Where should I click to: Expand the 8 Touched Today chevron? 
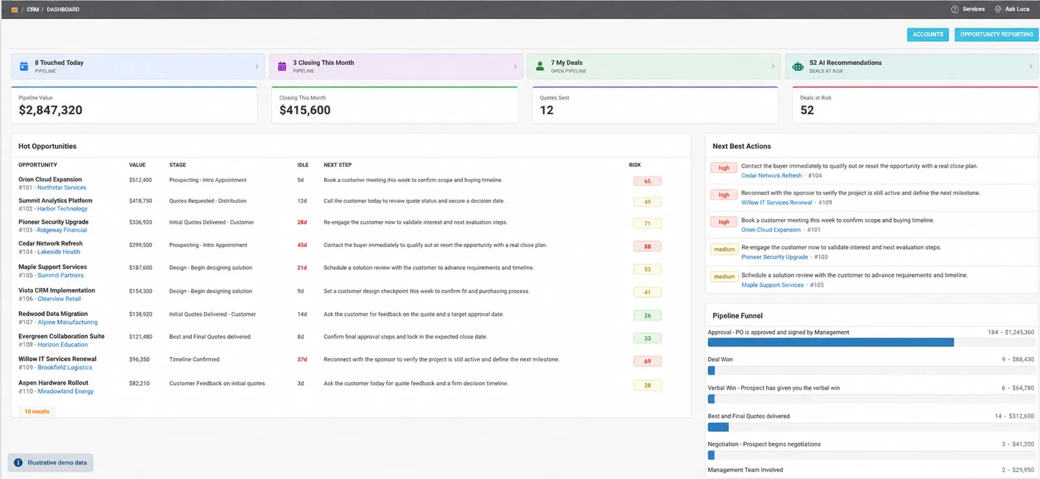[257, 66]
